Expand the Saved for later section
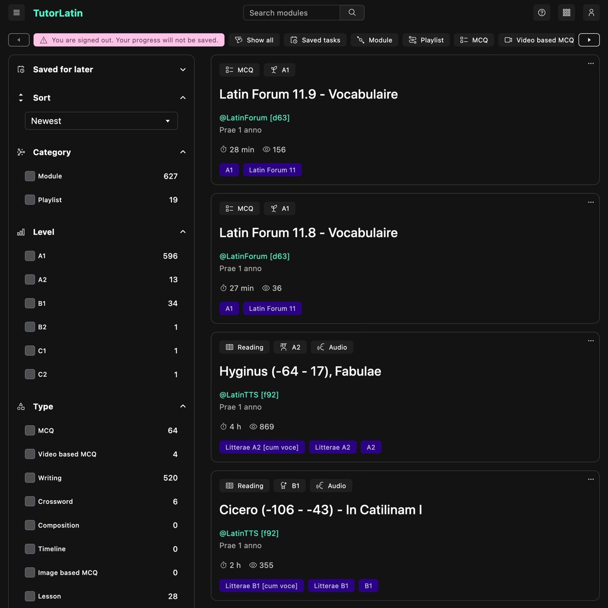 coord(183,69)
